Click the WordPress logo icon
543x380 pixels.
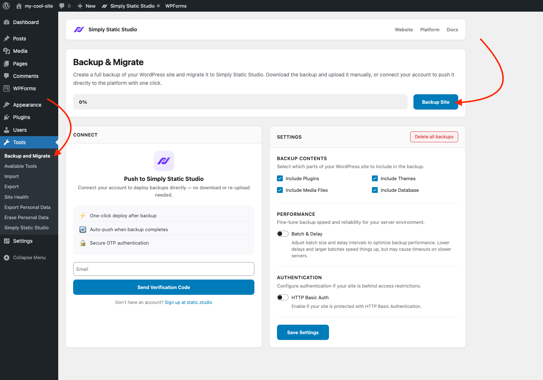click(6, 6)
